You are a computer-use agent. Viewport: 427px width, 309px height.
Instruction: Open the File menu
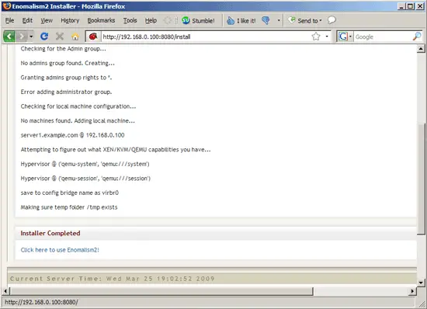pos(9,20)
